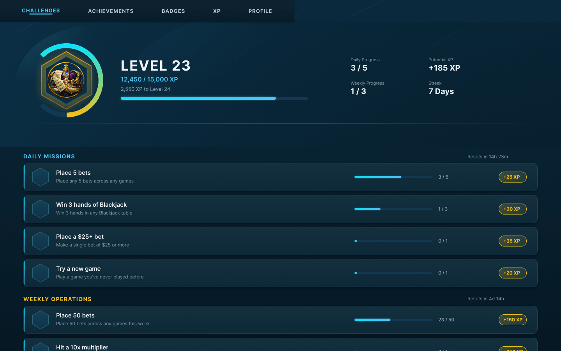Select the Place a $25+ bet mission title

[x=80, y=237]
